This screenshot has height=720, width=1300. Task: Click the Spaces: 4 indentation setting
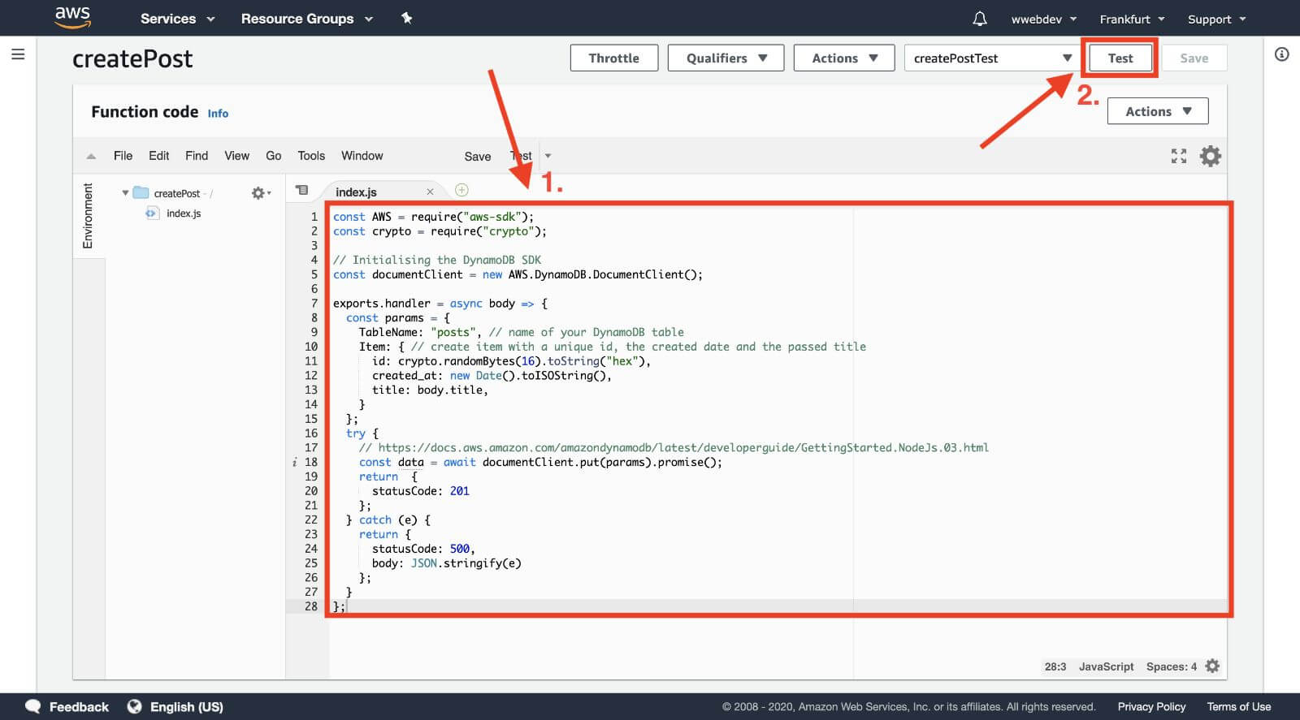tap(1171, 666)
